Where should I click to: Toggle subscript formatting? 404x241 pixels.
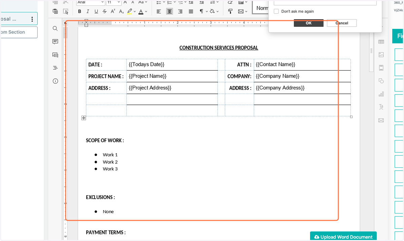click(122, 11)
